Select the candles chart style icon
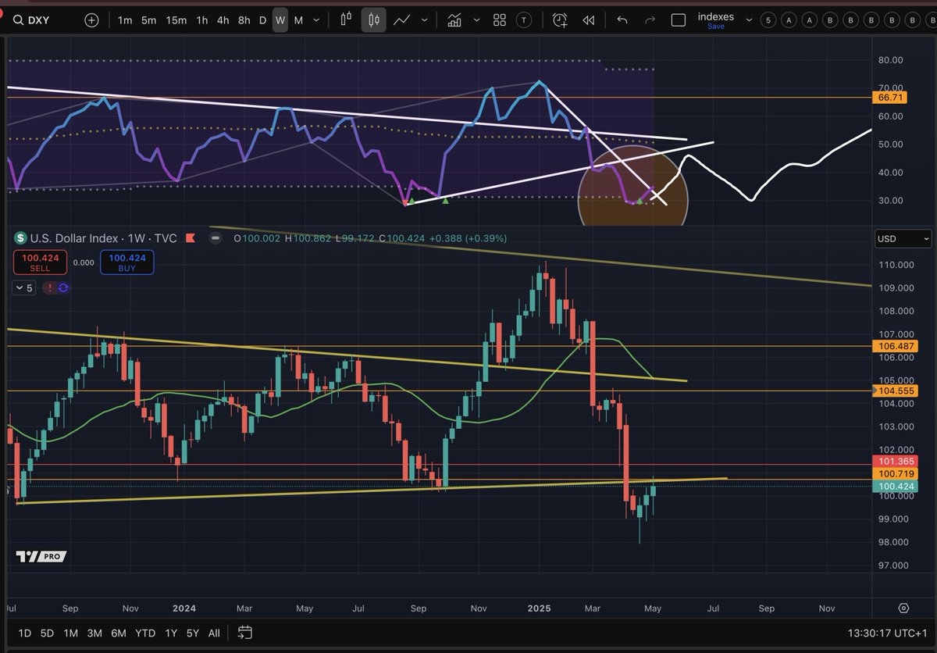Viewport: 937px width, 653px height. (x=373, y=20)
